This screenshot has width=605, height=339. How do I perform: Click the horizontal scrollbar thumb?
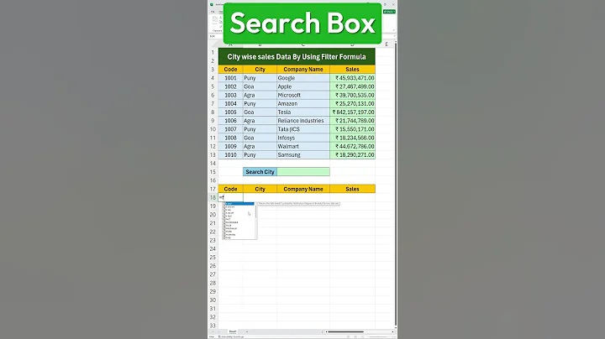[345, 331]
